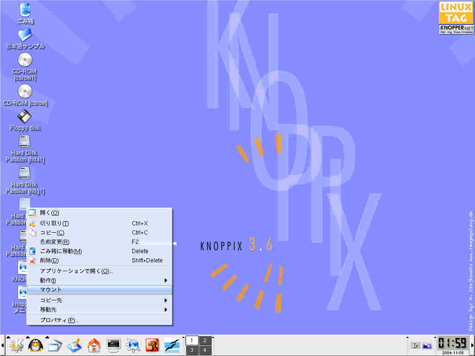Click the 開く menu item icon
The image size is (475, 356).
[x=32, y=213]
